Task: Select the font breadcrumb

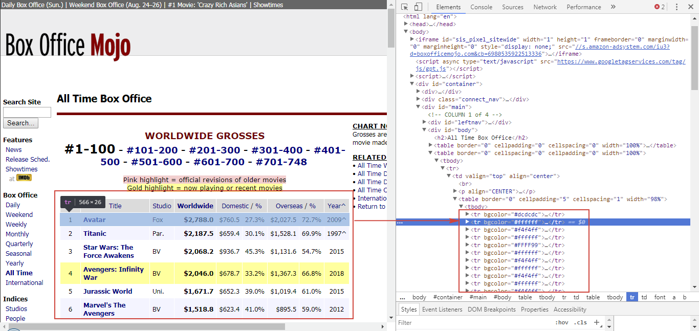Action: click(x=660, y=297)
